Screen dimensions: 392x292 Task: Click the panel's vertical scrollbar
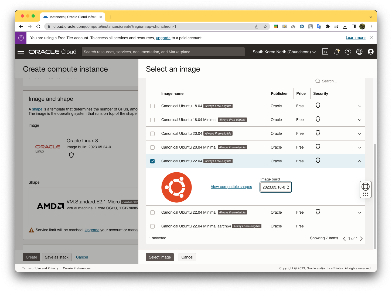coord(375,196)
